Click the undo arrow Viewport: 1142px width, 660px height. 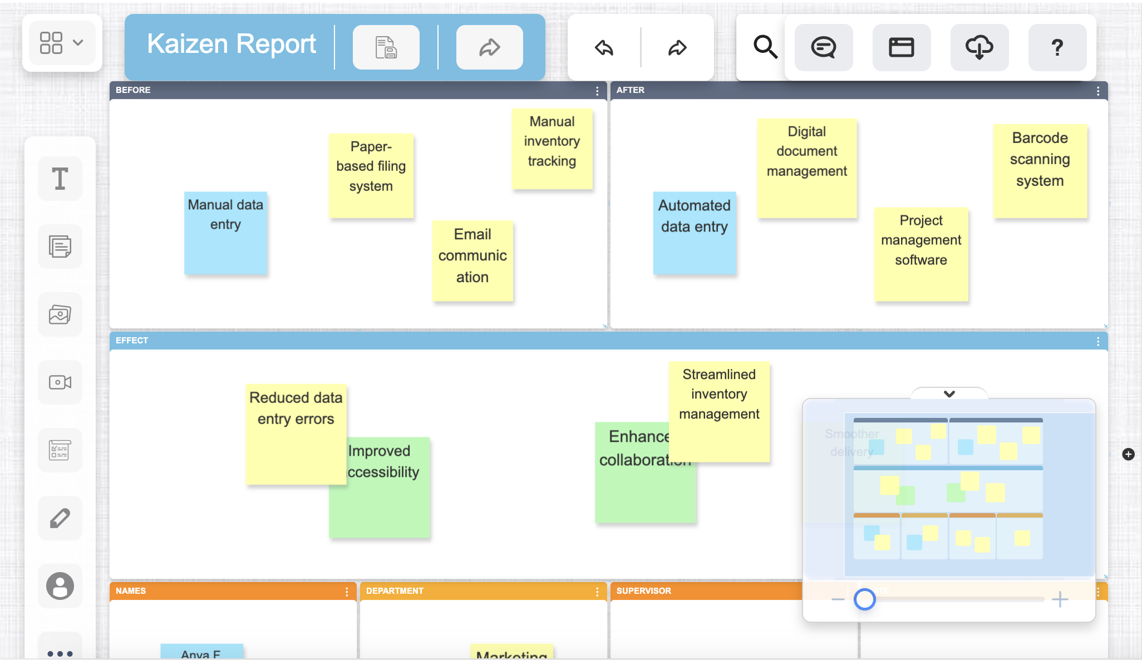(604, 48)
